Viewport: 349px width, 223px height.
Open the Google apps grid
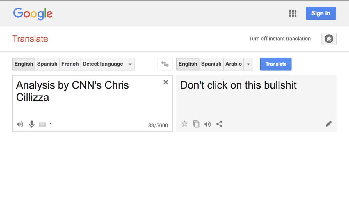point(293,13)
